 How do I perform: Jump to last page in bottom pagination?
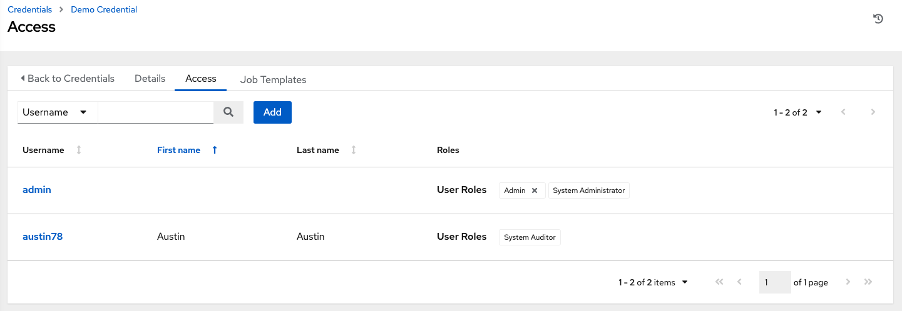pyautogui.click(x=868, y=282)
